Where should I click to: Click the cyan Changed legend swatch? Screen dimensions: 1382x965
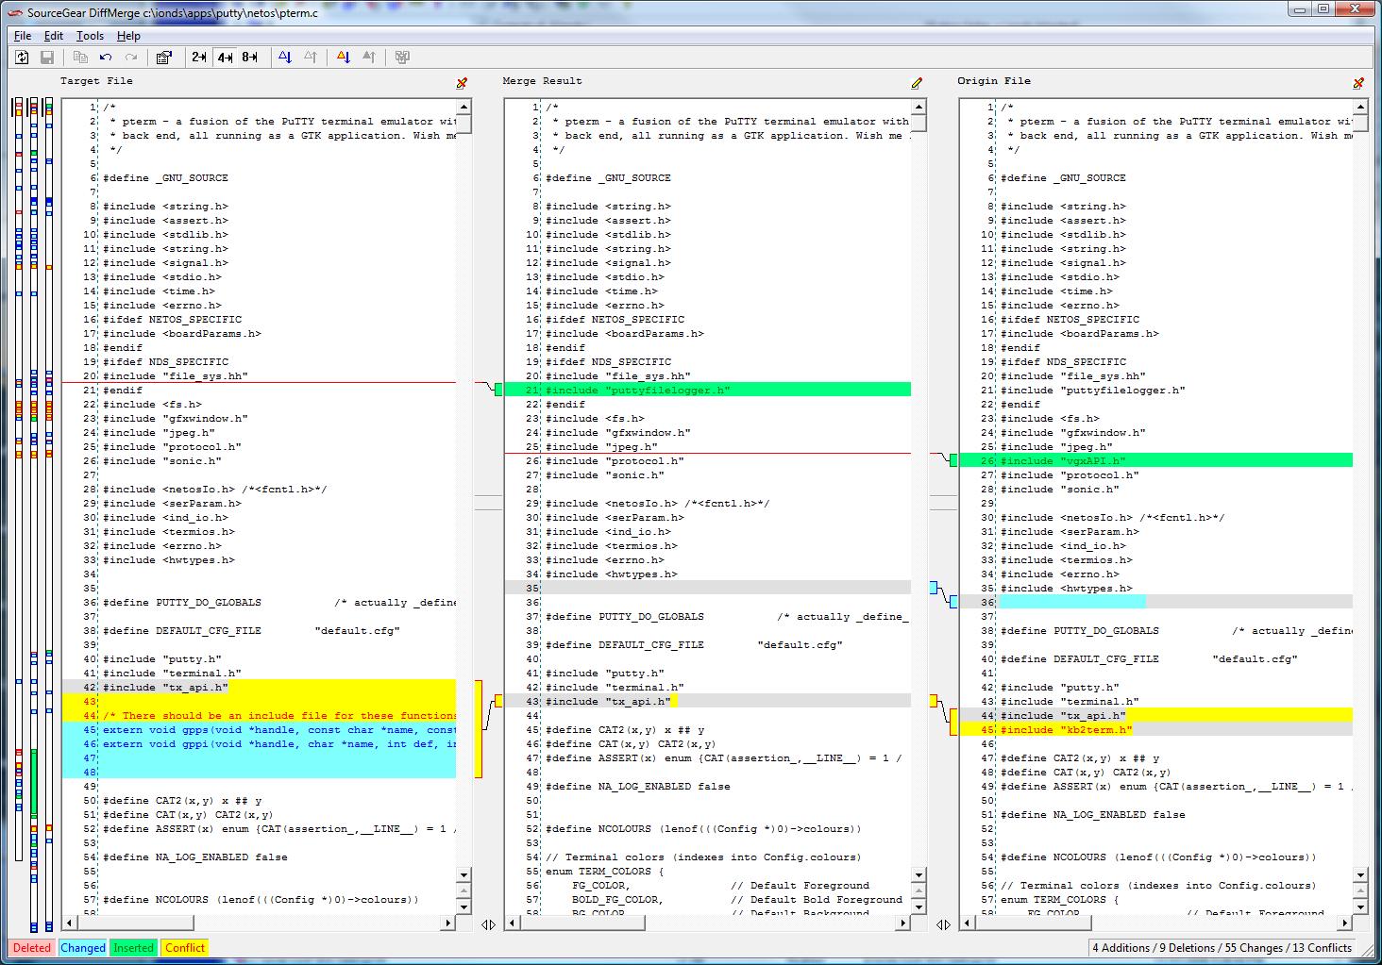click(82, 948)
